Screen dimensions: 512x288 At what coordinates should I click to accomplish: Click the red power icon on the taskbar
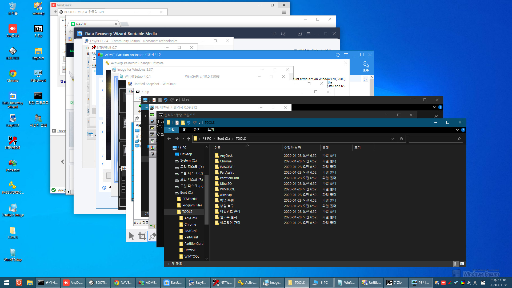(x=19, y=283)
